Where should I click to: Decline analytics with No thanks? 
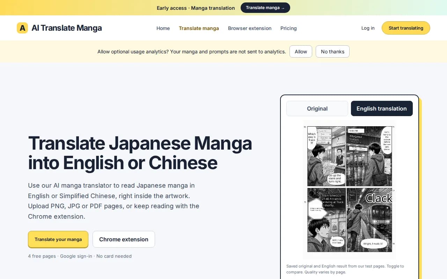tap(332, 52)
